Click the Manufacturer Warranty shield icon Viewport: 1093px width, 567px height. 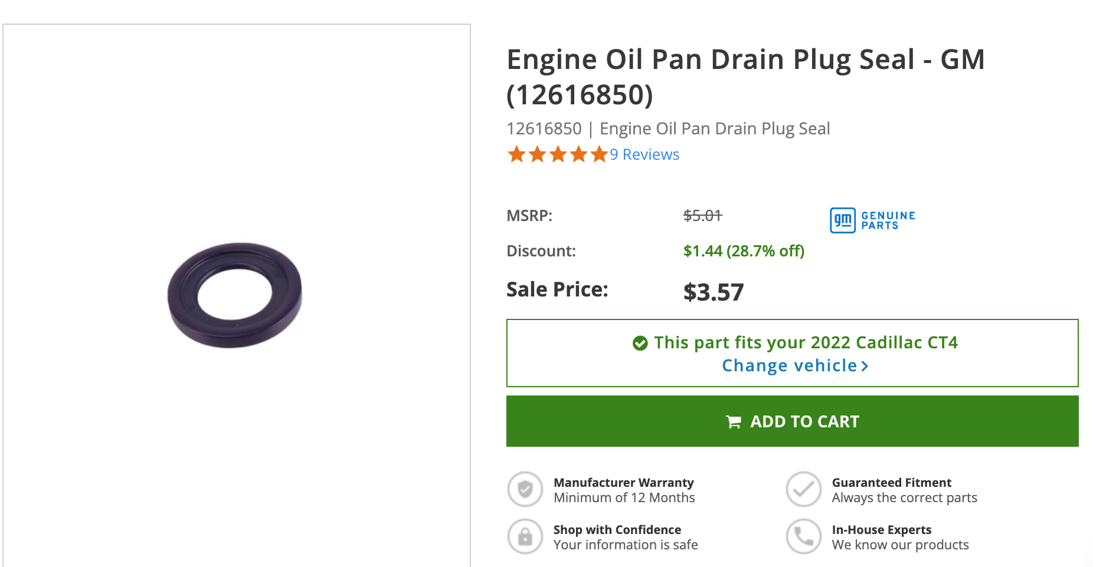click(525, 489)
